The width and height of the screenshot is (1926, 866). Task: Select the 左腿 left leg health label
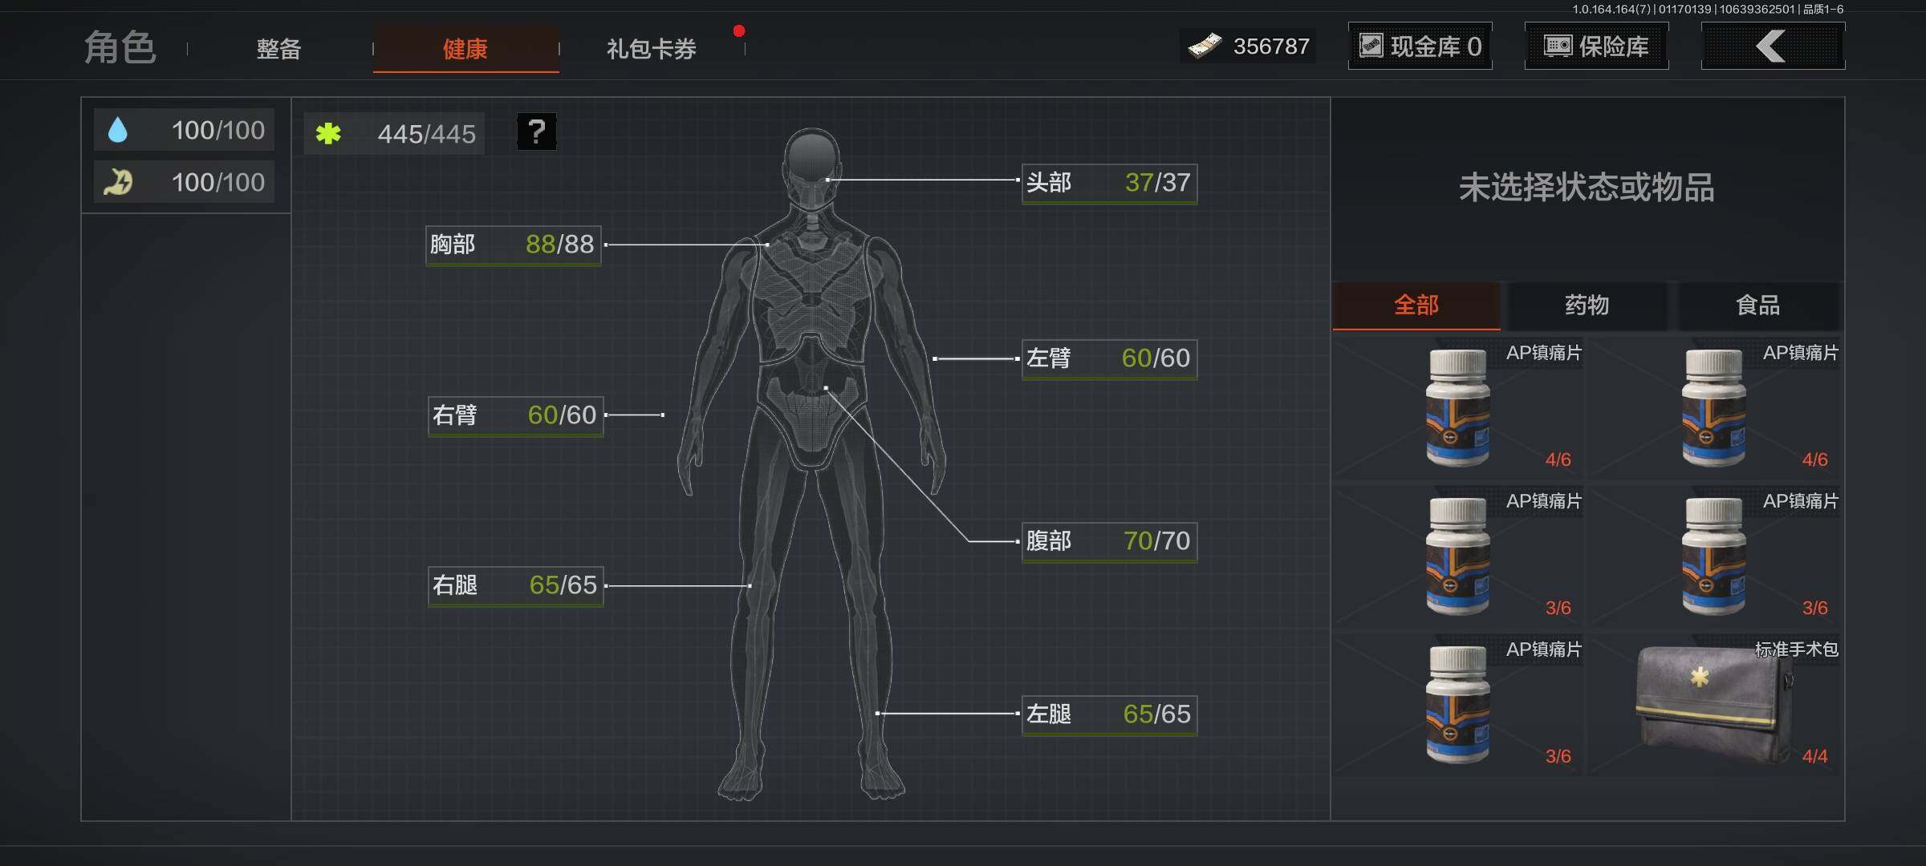1108,714
